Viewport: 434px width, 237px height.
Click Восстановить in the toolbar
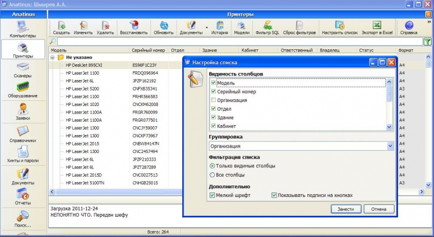(x=134, y=28)
